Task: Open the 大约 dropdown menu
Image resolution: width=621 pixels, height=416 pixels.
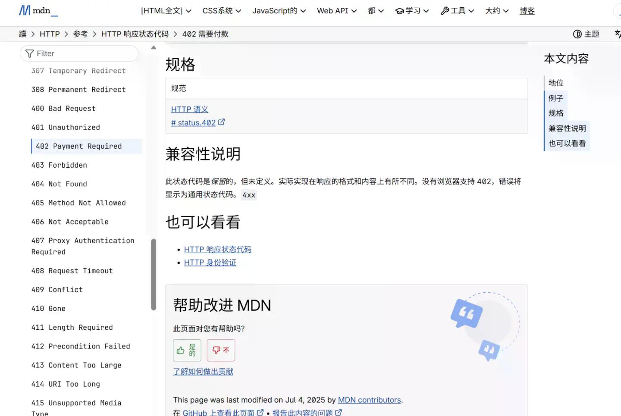Action: (x=493, y=11)
